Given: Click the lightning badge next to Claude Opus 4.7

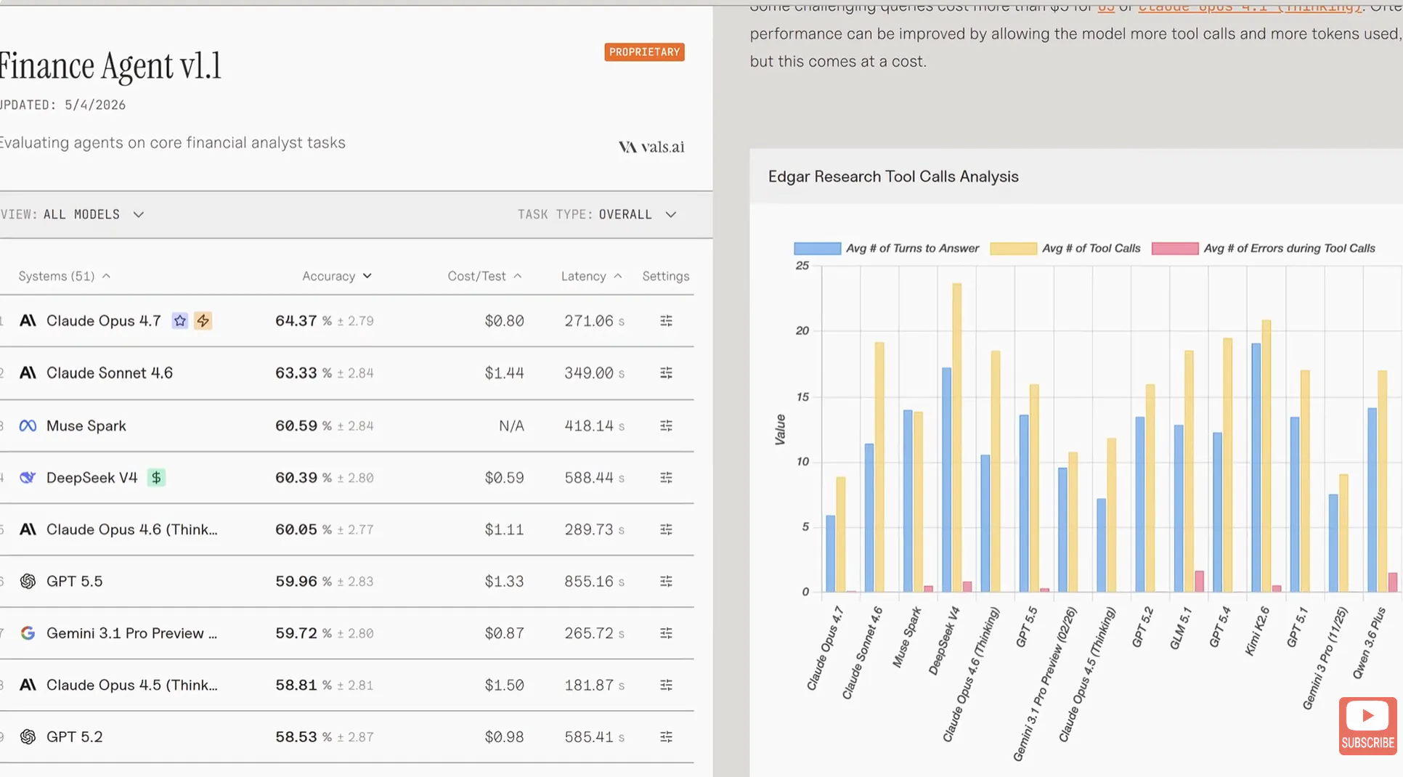Looking at the screenshot, I should [203, 321].
